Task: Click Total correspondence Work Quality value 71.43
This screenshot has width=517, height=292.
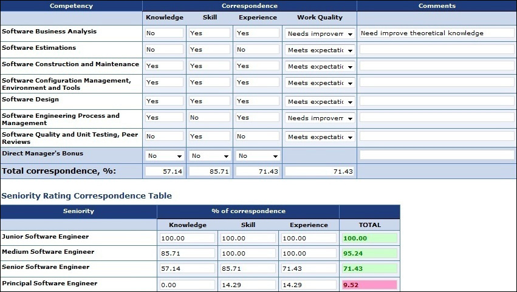Action: click(x=320, y=171)
